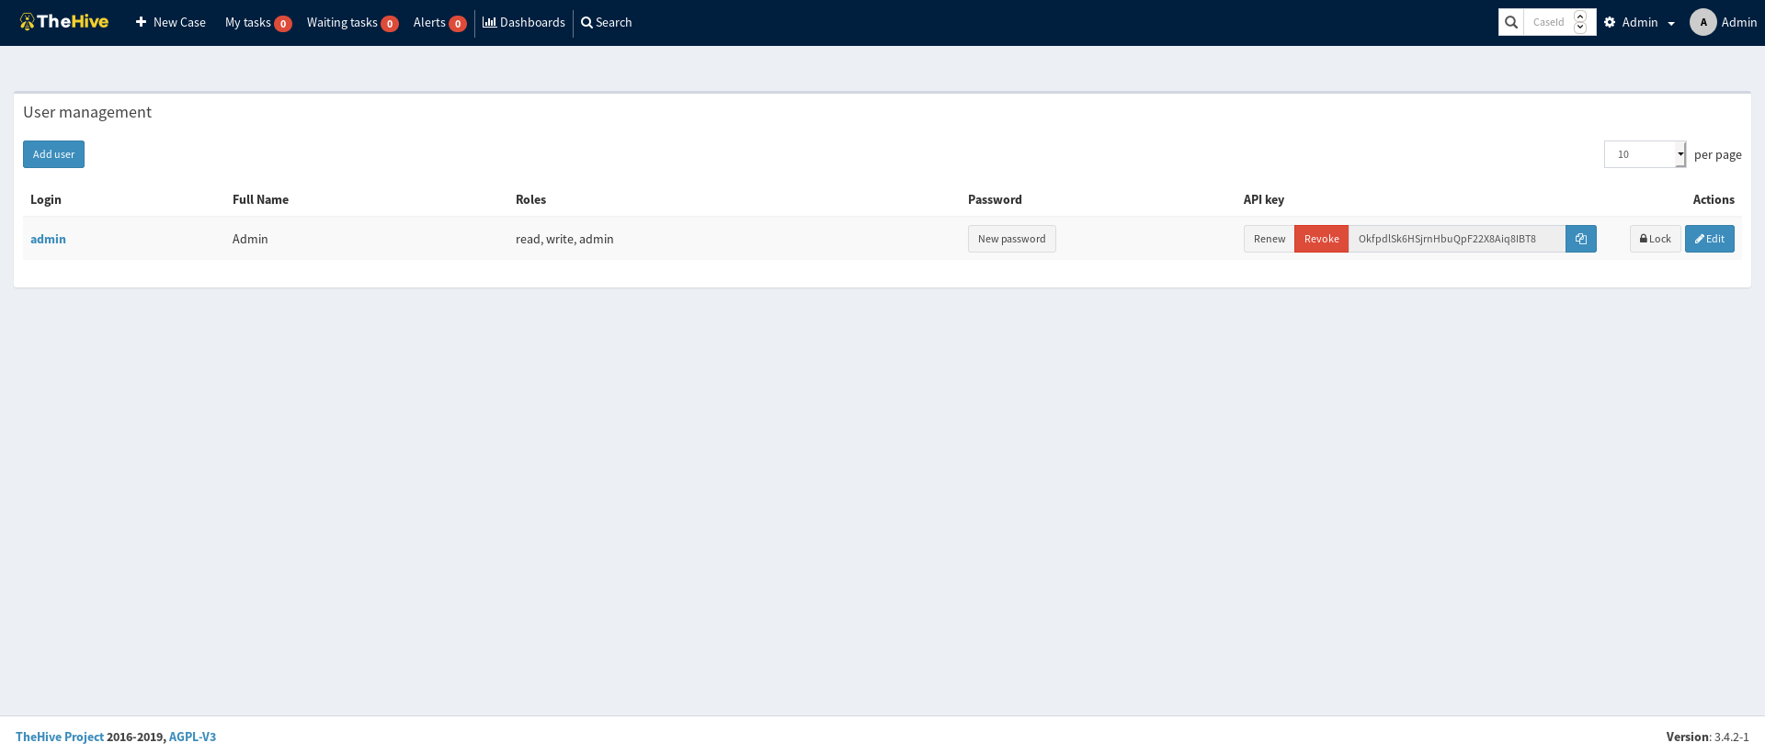Open the Search page
1765x754 pixels.
click(x=607, y=22)
